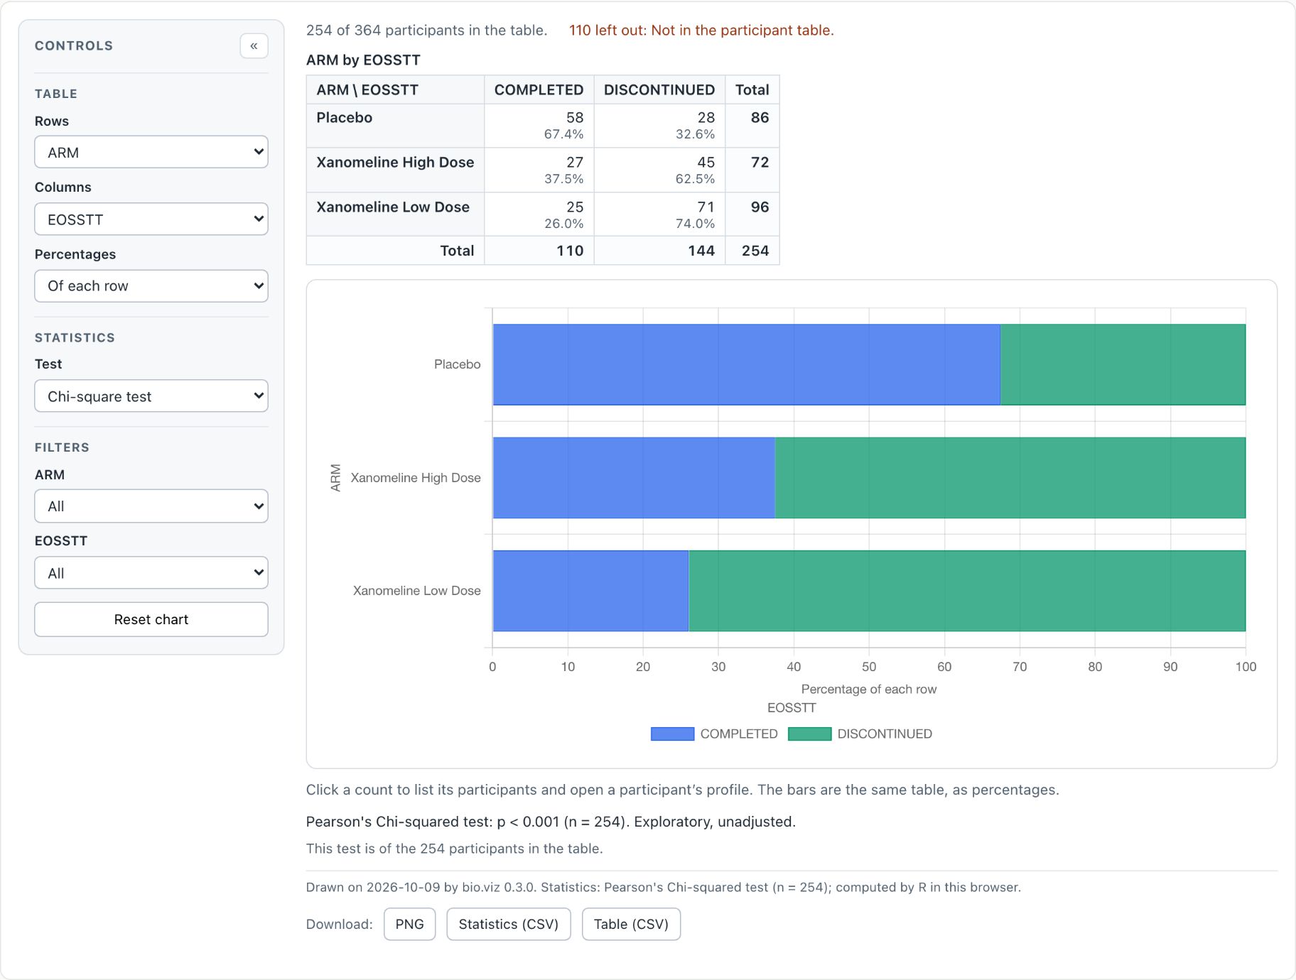Click Placebo COMPLETED count 58
Screen dimensions: 1296x980
click(x=575, y=118)
